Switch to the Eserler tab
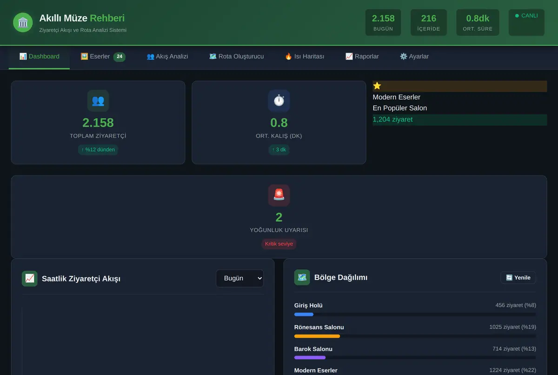The height and width of the screenshot is (375, 558). [103, 57]
